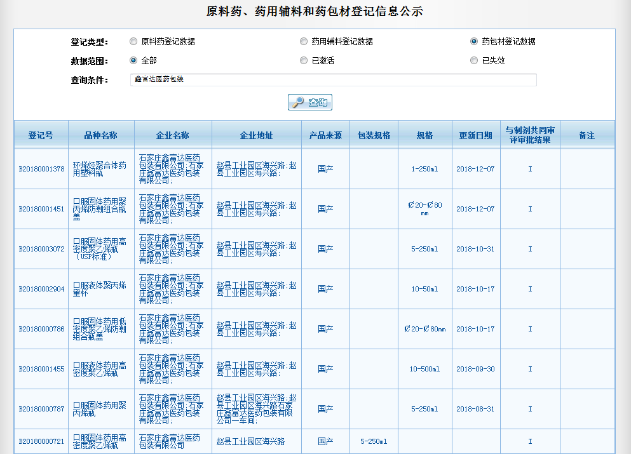631x454 pixels.
Task: Click 环烯烃聚合体药用塑料瓶 product name
Action: pyautogui.click(x=100, y=169)
